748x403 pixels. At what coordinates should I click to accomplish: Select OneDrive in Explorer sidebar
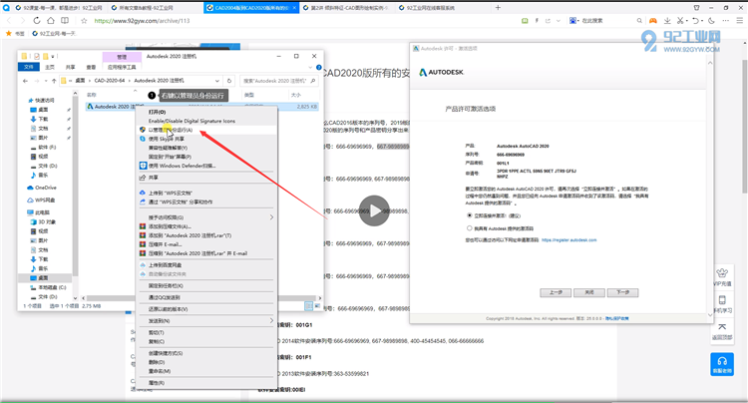click(42, 188)
